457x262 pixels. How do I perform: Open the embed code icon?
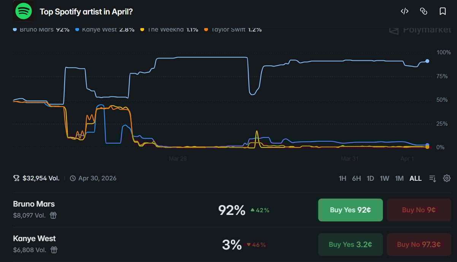(x=405, y=11)
